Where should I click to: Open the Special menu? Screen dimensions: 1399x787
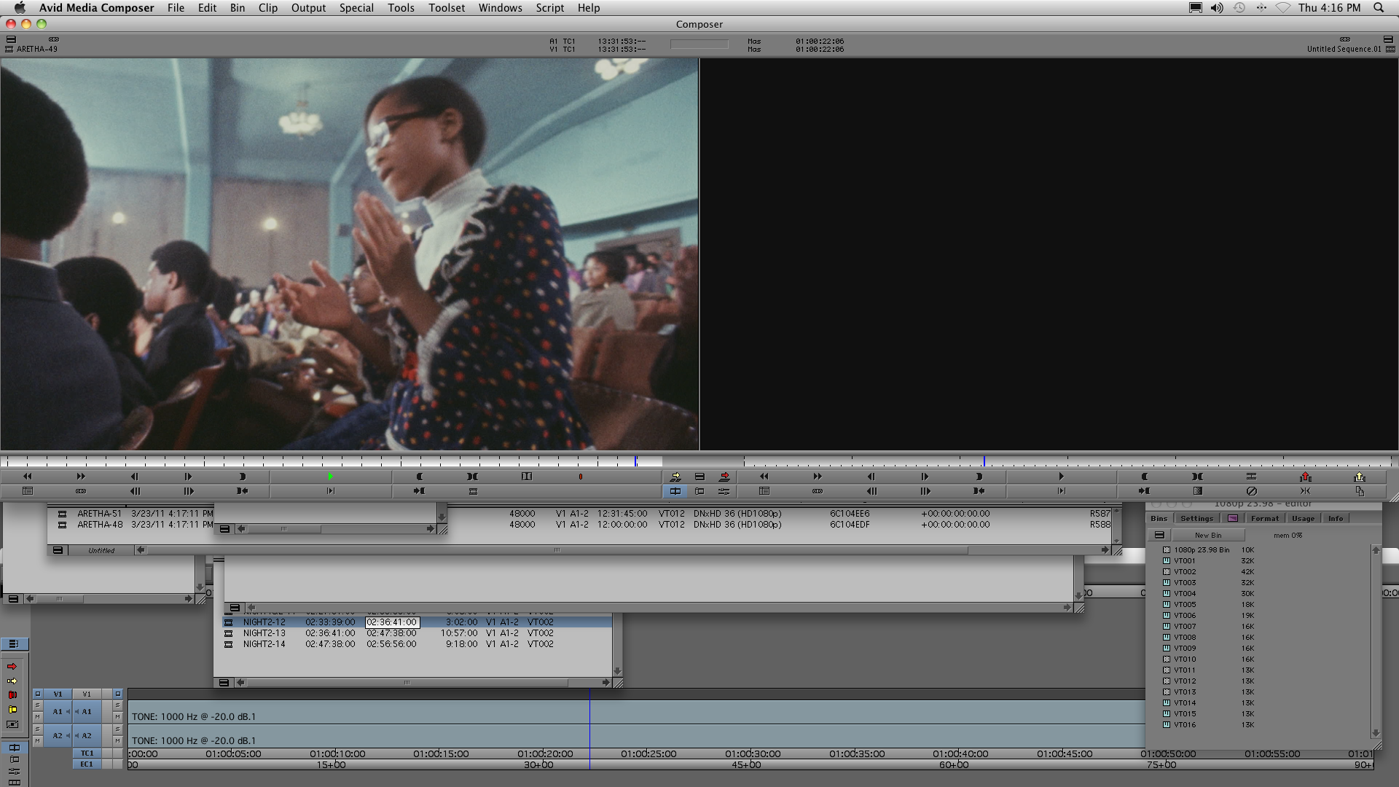coord(356,8)
